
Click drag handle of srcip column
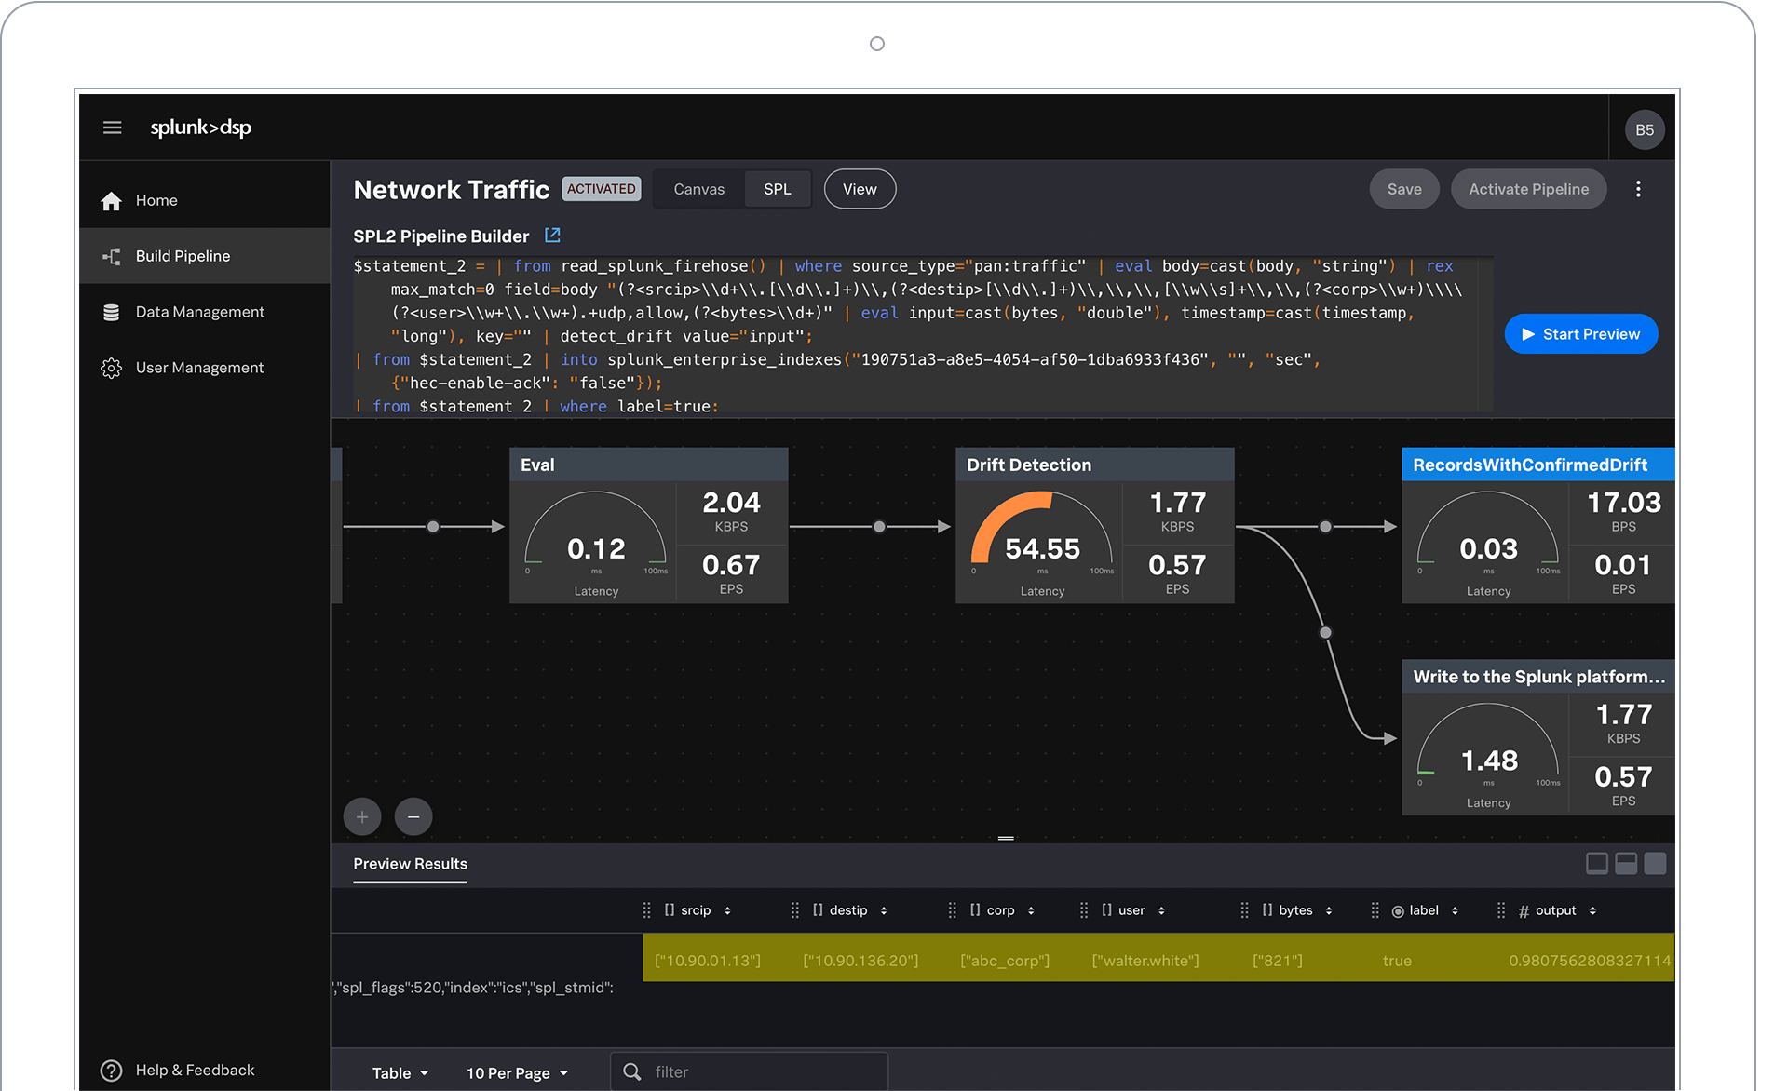646,910
